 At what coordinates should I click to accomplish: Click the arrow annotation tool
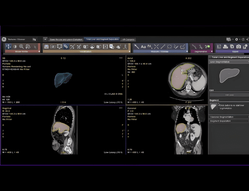[137, 47]
